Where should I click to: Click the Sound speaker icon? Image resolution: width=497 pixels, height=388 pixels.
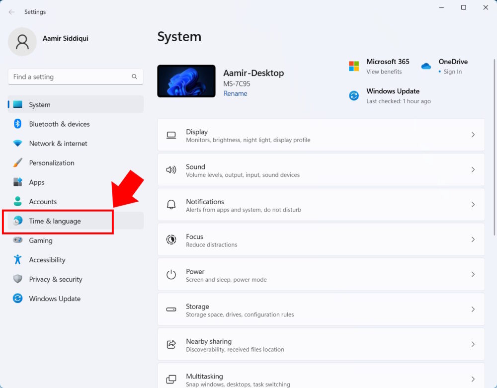click(171, 170)
